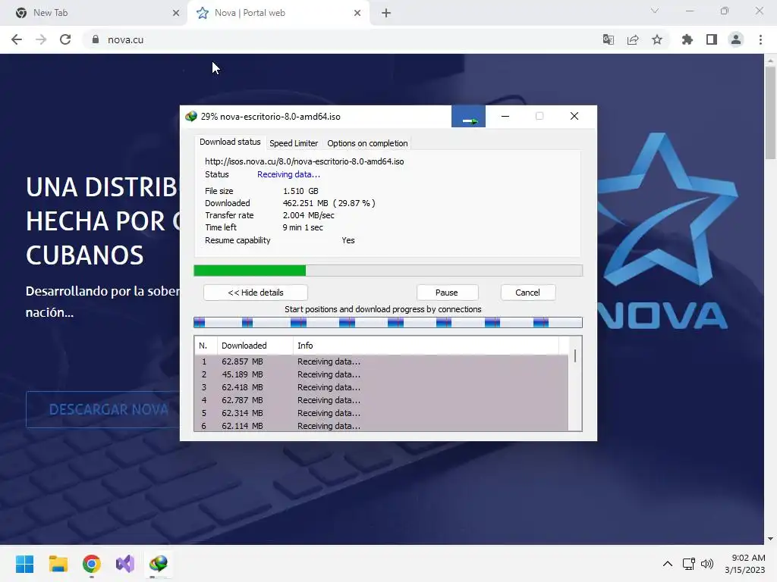Open the tab search chevron in Chrome
Screen dimensions: 777x582
click(655, 11)
